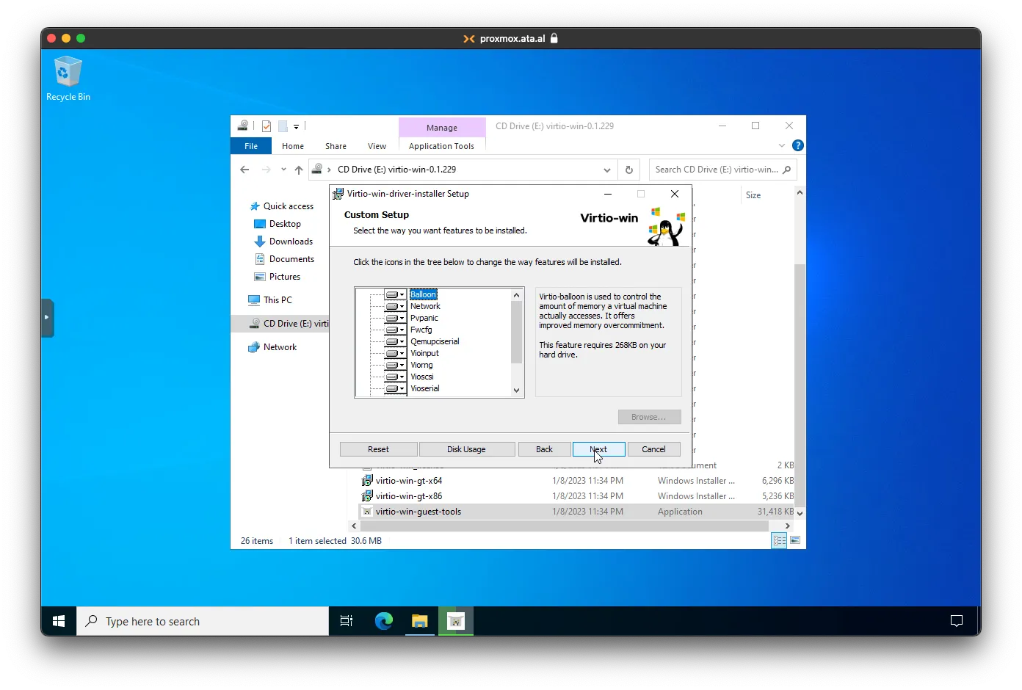The height and width of the screenshot is (690, 1022).
Task: Click the Manage contextual tab
Action: (x=442, y=128)
